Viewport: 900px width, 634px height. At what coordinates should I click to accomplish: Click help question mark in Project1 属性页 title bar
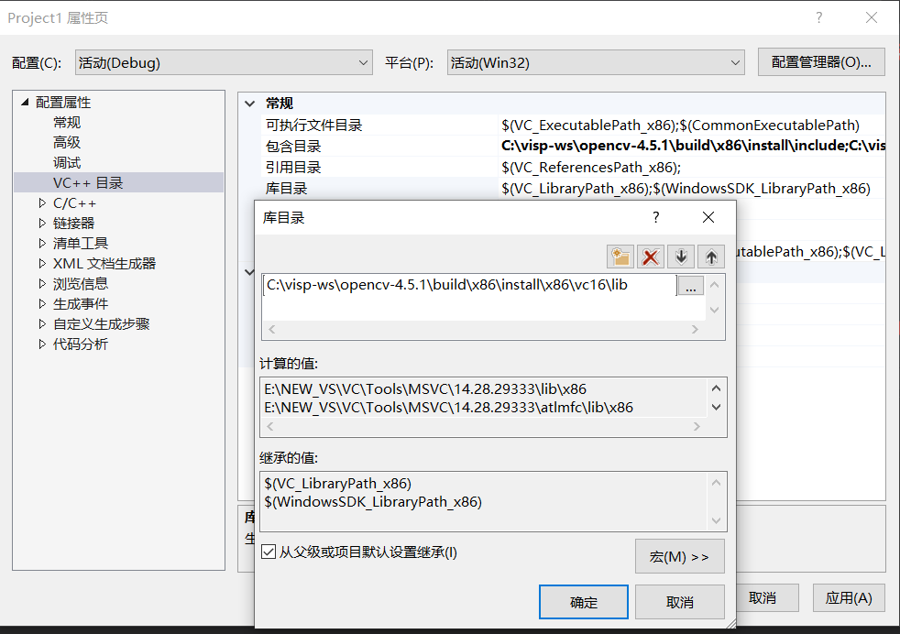819,17
